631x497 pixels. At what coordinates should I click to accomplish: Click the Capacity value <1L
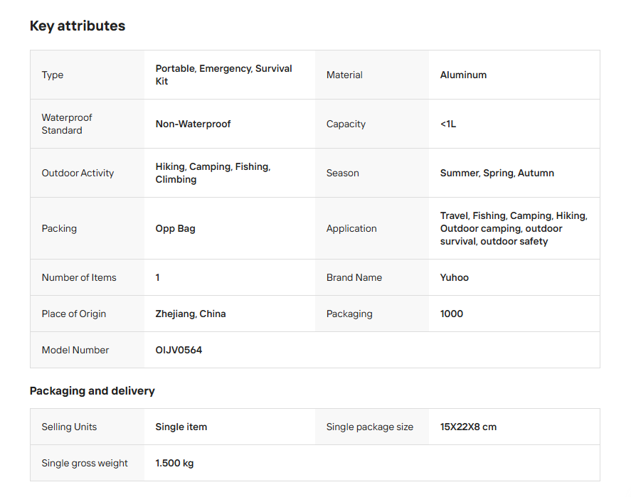click(x=448, y=124)
